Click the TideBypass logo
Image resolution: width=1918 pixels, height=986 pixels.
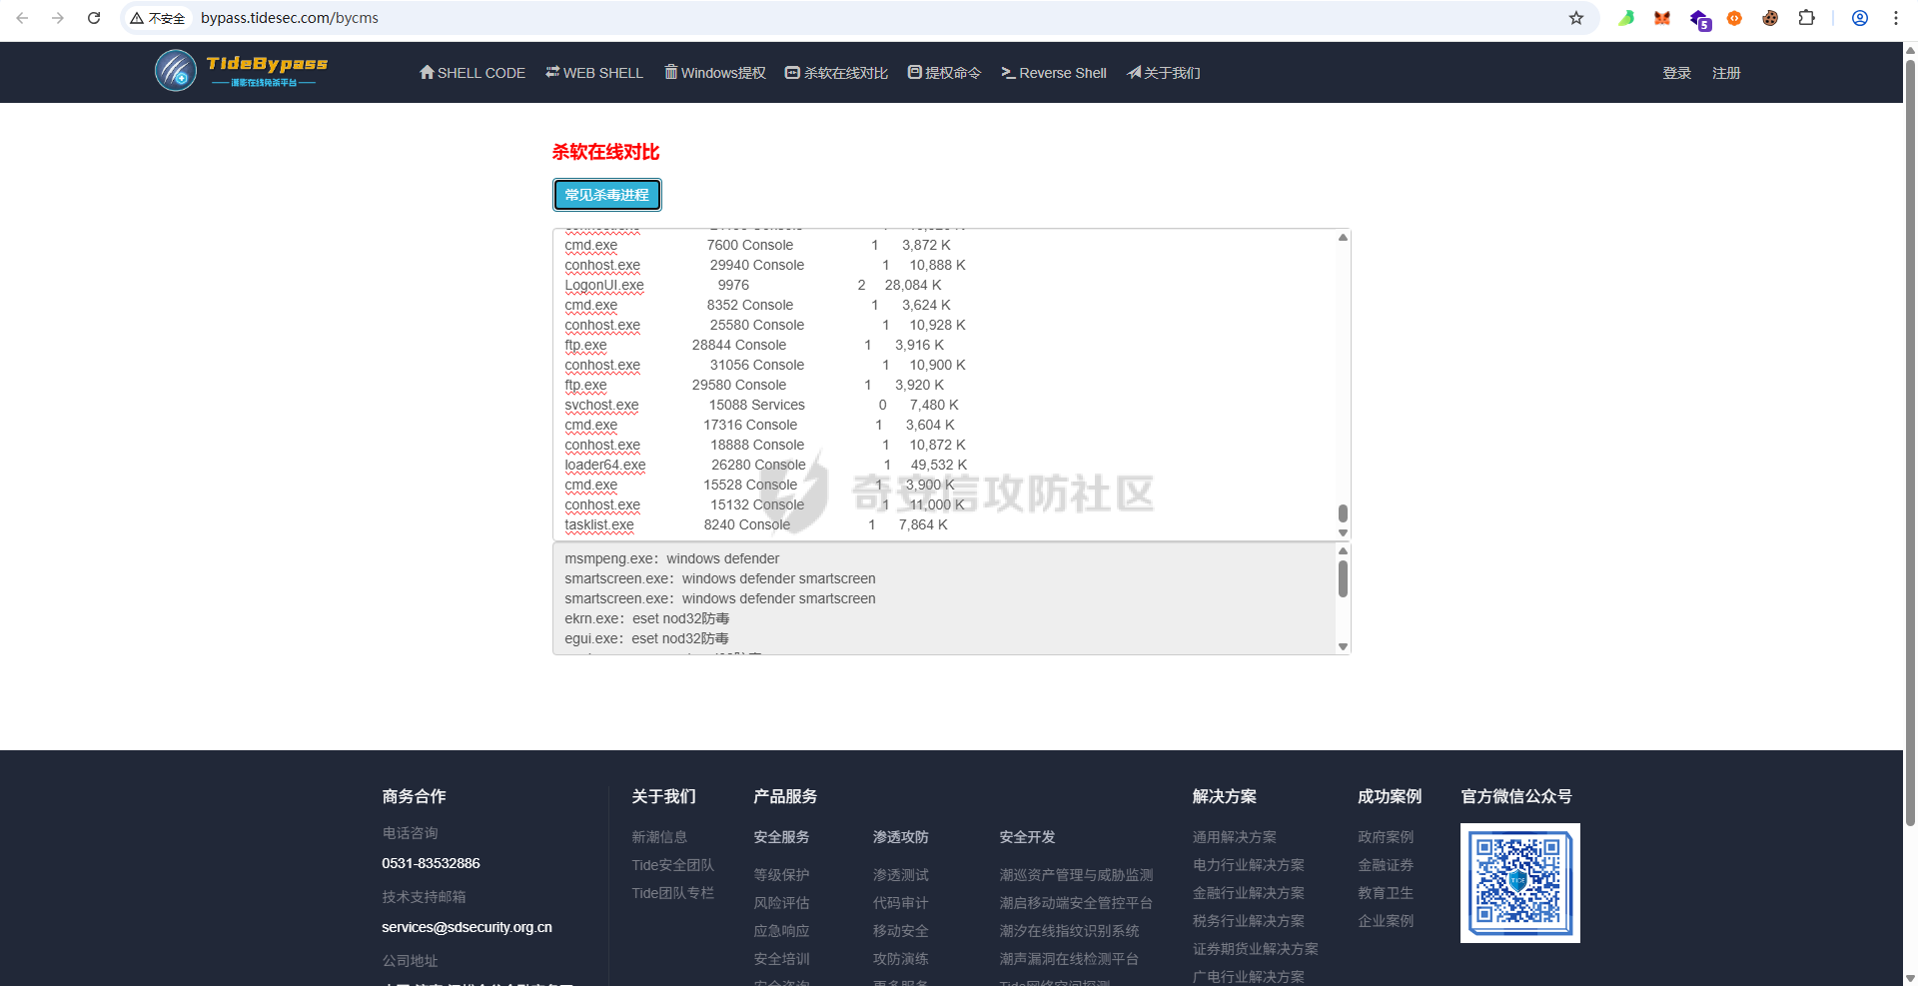(x=242, y=71)
